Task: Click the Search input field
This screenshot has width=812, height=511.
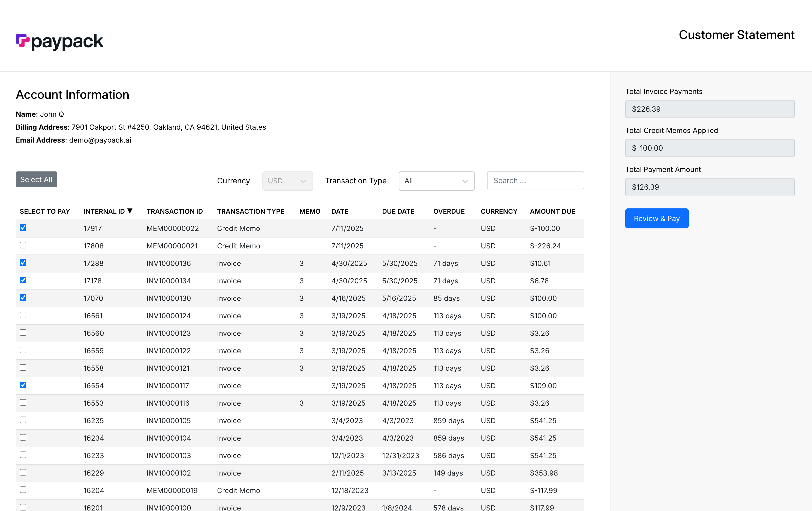Action: [x=535, y=181]
